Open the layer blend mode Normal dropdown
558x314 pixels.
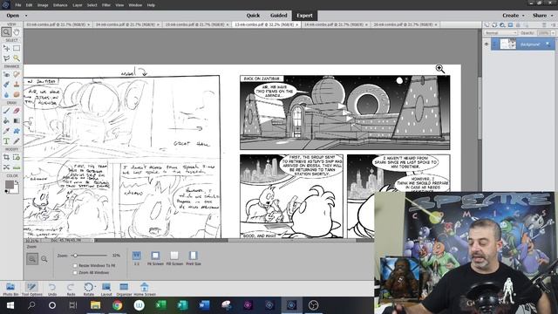coord(500,33)
